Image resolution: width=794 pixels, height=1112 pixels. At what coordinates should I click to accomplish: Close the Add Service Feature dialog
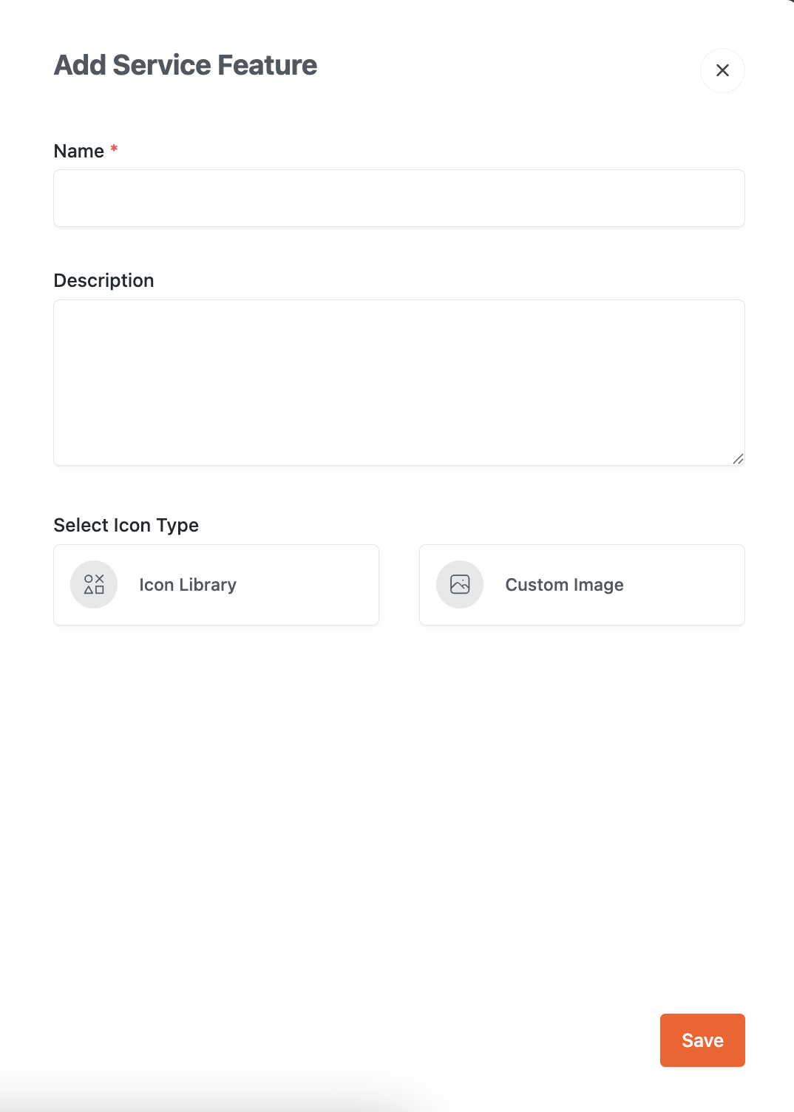click(x=722, y=70)
